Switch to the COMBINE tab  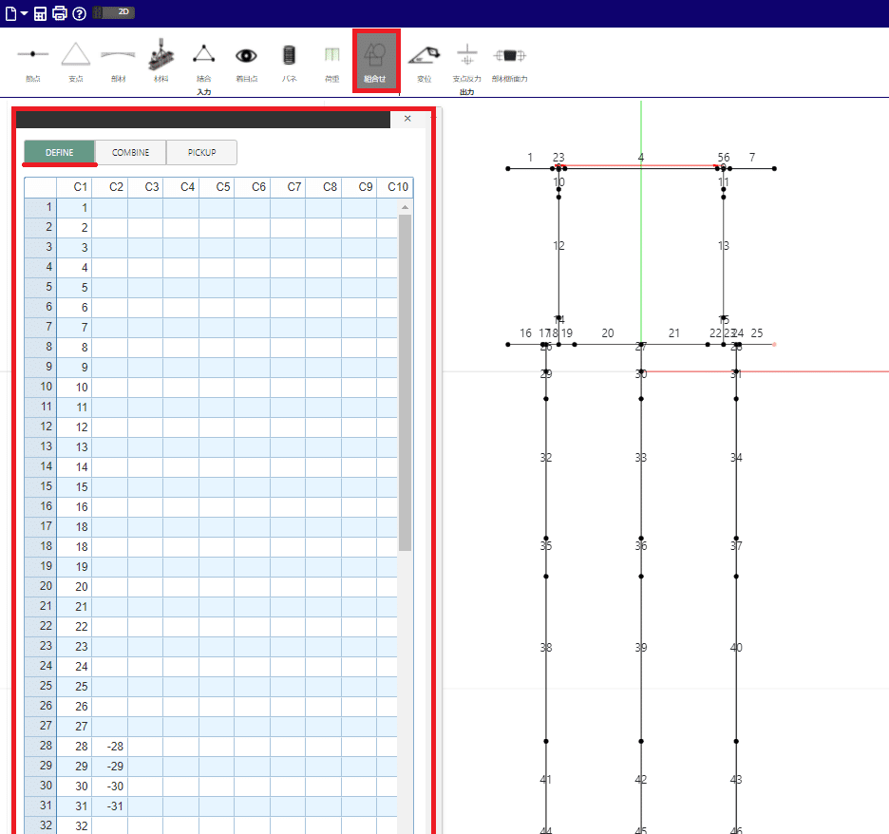coord(130,153)
